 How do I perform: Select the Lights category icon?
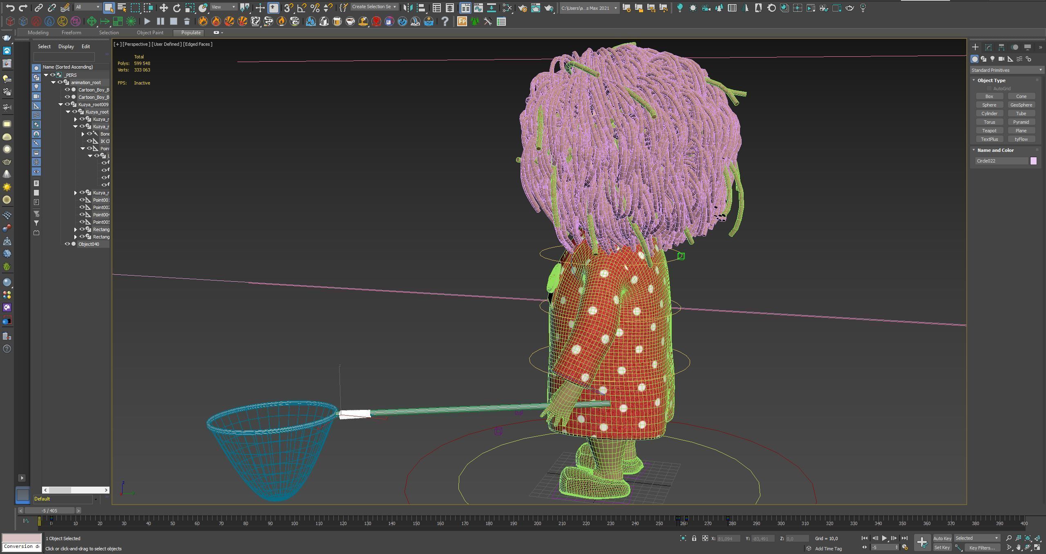tap(992, 59)
